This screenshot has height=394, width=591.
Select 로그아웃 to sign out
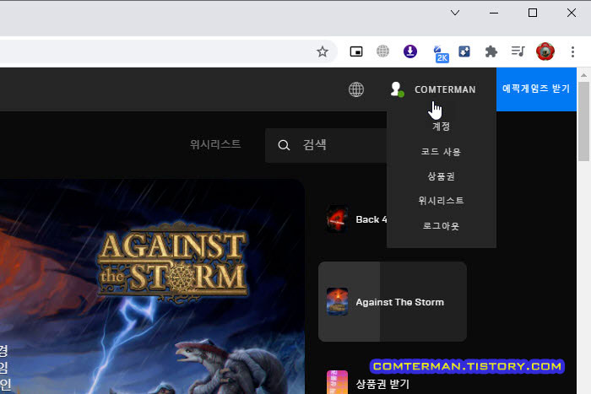tap(441, 226)
